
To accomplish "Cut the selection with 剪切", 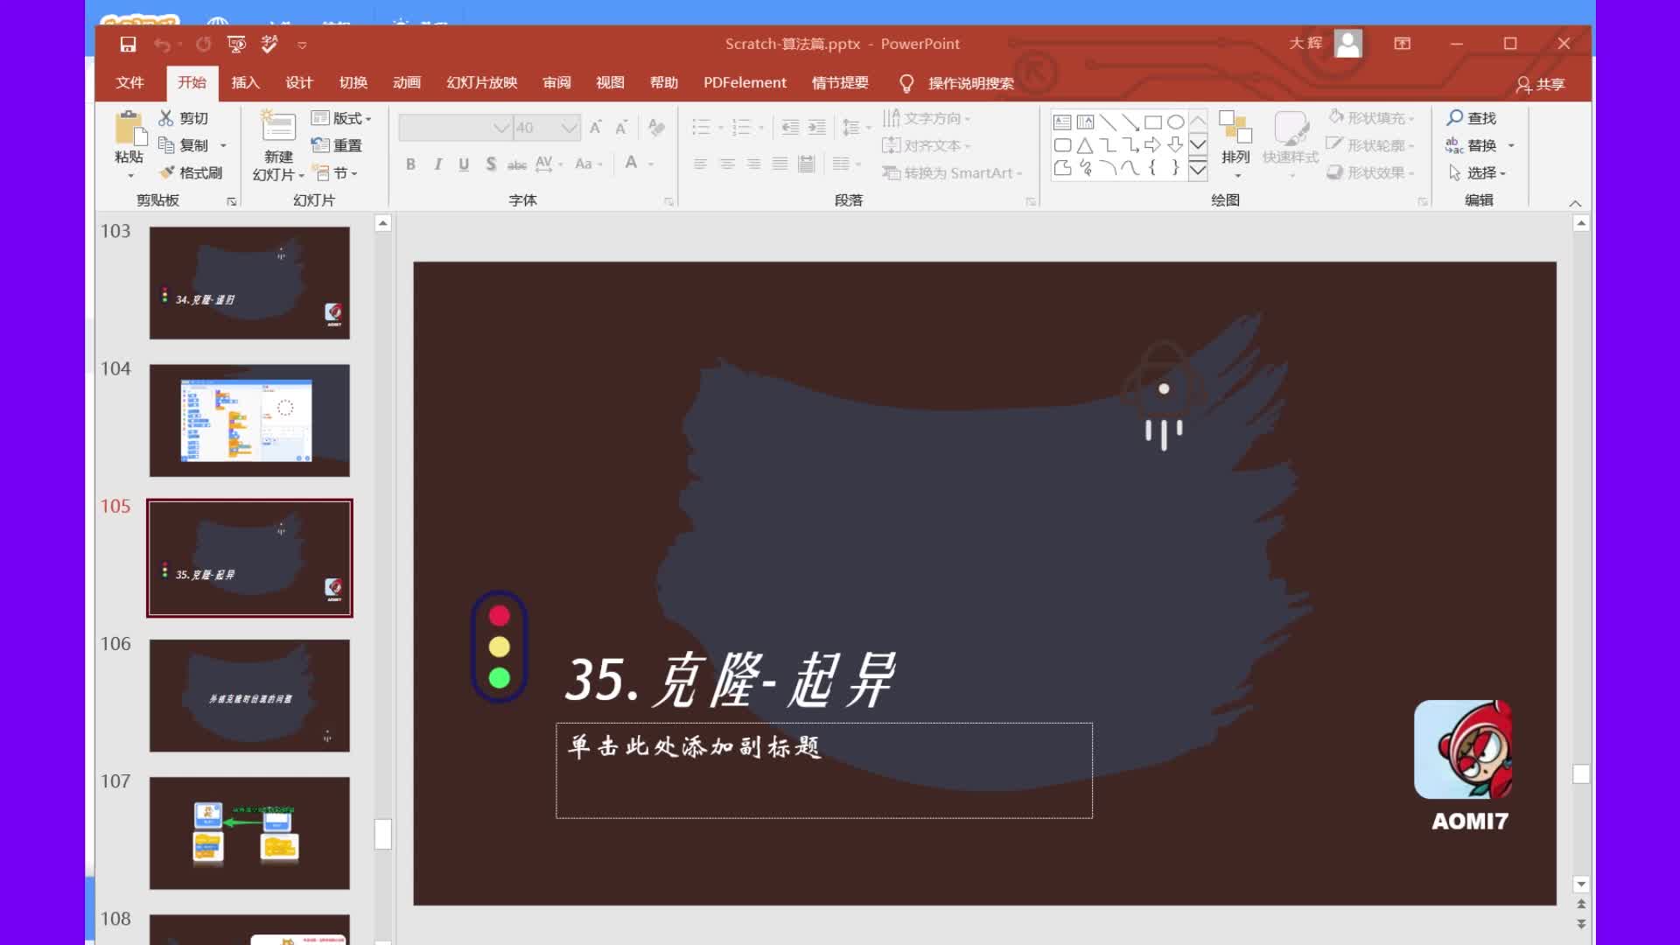I will pyautogui.click(x=184, y=118).
